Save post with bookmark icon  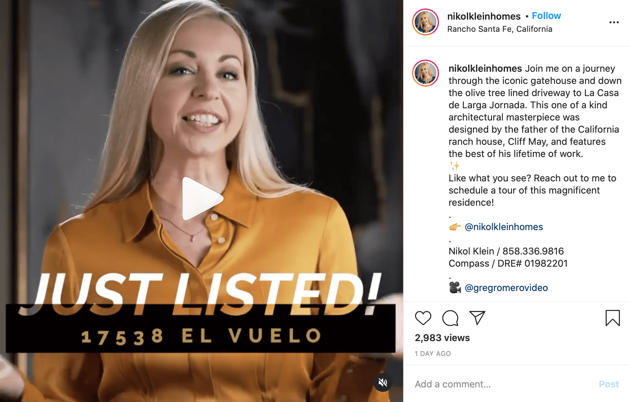pos(612,318)
